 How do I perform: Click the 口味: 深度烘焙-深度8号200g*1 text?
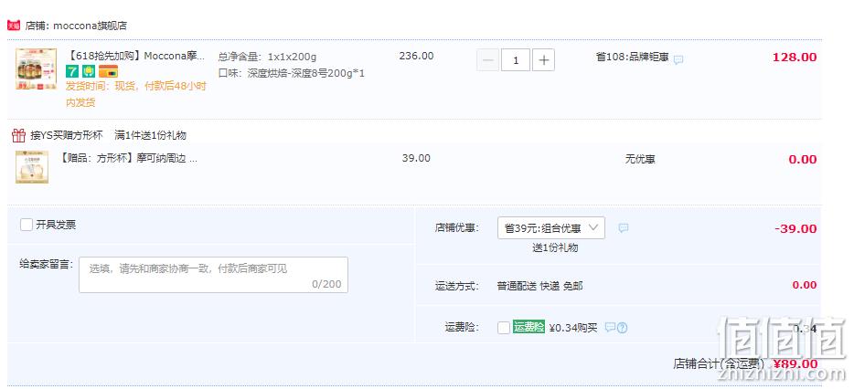pos(292,73)
